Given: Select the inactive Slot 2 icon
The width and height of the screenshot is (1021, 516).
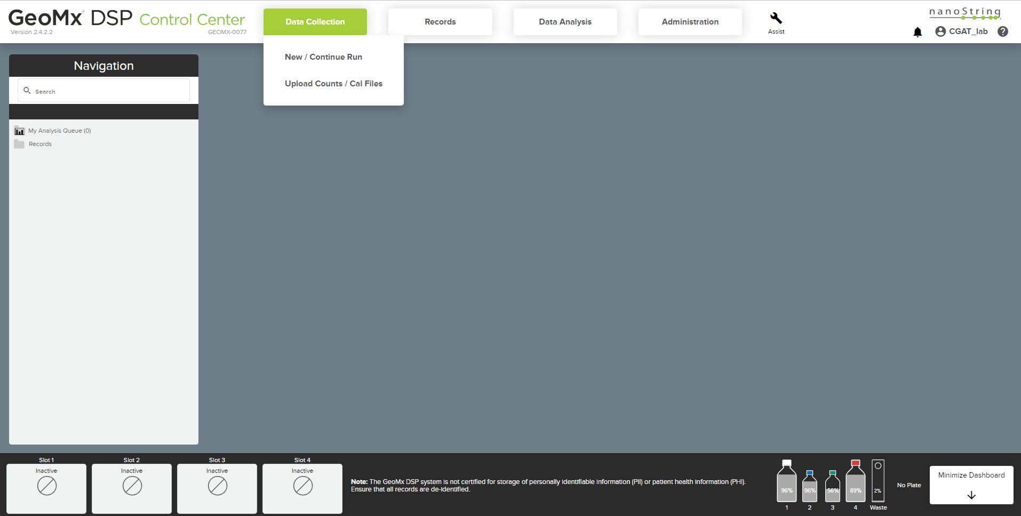Looking at the screenshot, I should pos(132,486).
